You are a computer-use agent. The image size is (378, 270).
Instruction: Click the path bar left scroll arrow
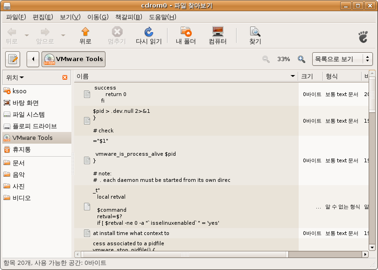pyautogui.click(x=33, y=59)
